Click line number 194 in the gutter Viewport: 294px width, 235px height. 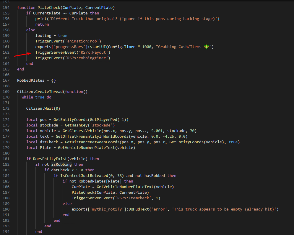click(x=6, y=232)
